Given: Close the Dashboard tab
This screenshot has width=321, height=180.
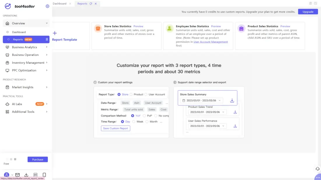Looking at the screenshot, I should [x=70, y=4].
